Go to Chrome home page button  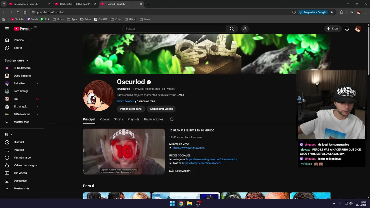25,12
